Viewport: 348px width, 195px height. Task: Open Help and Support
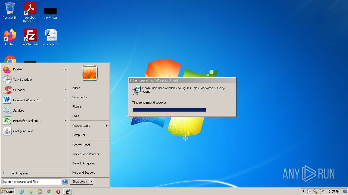tap(84, 173)
